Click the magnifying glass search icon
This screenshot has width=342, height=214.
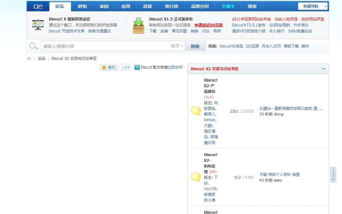pyautogui.click(x=34, y=46)
